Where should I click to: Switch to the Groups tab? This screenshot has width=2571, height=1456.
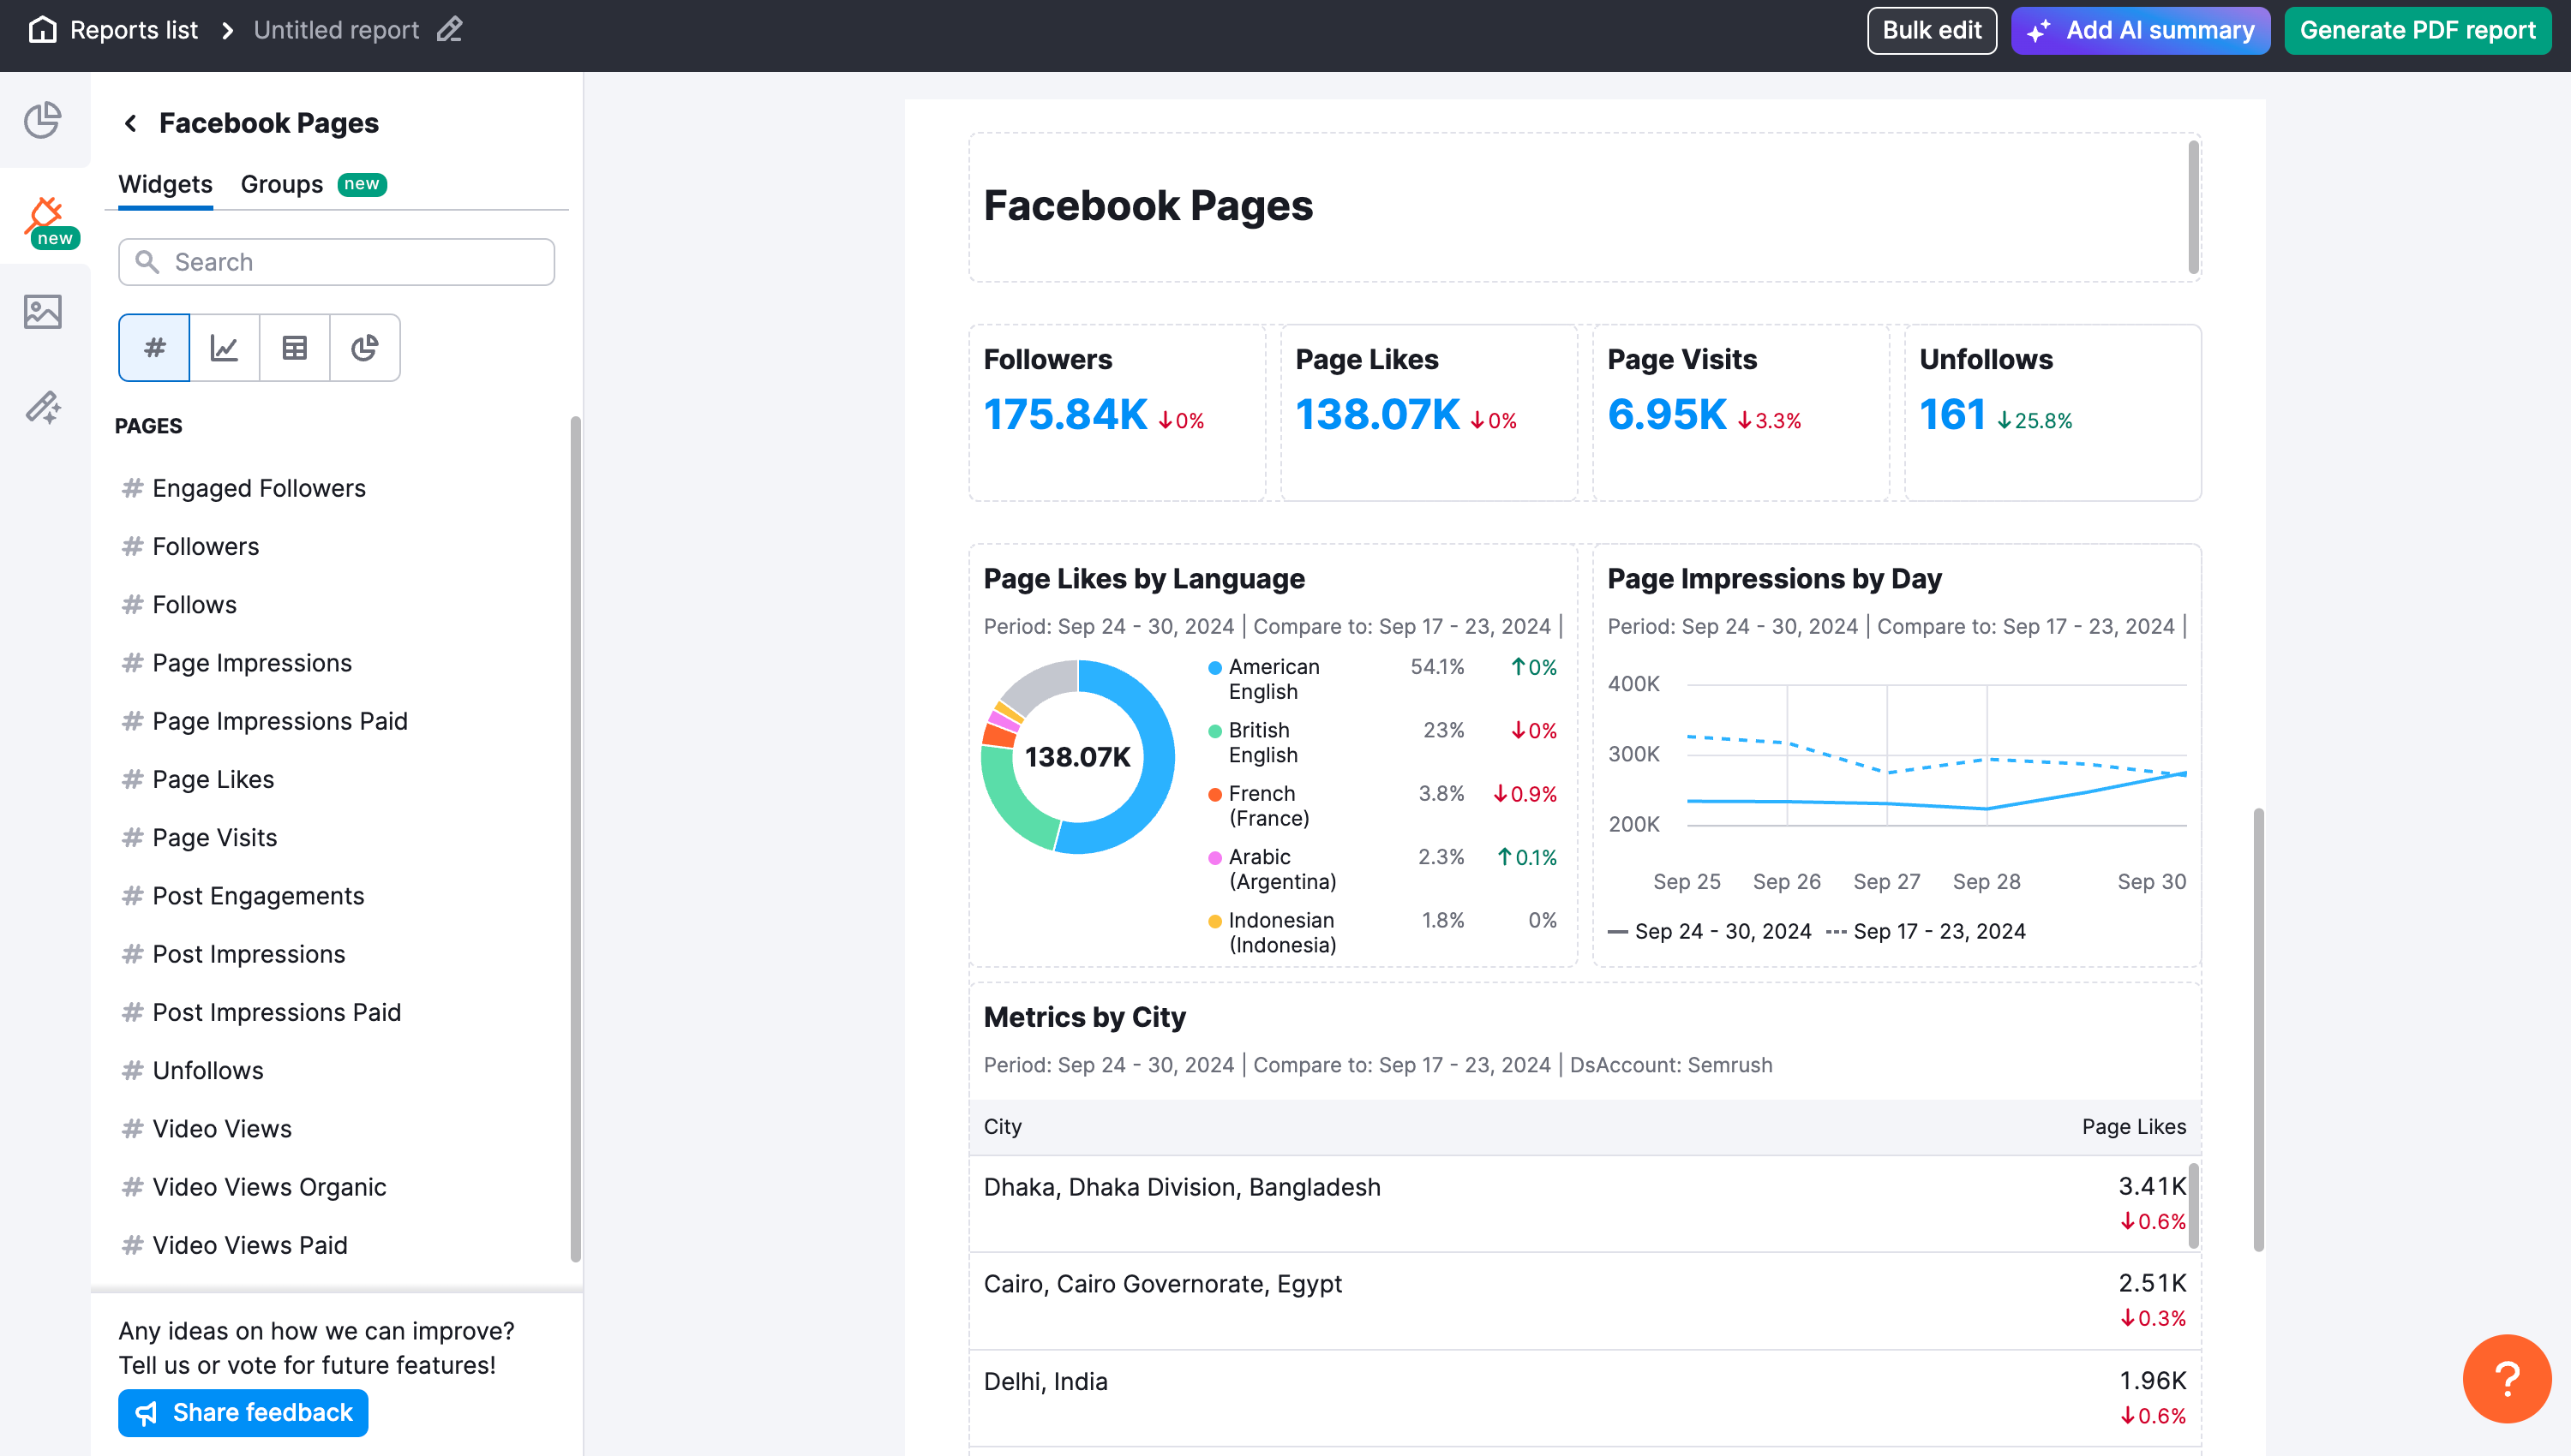[281, 184]
